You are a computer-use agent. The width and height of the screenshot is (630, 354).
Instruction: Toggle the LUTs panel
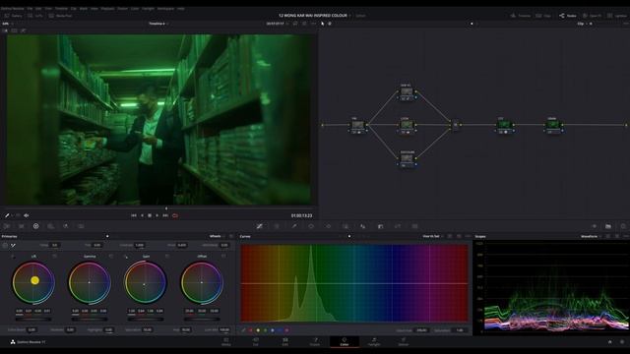point(35,16)
